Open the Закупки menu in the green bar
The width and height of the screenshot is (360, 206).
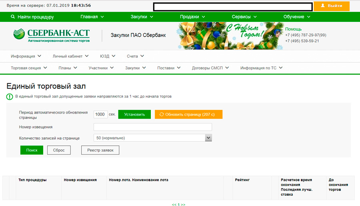(142, 17)
